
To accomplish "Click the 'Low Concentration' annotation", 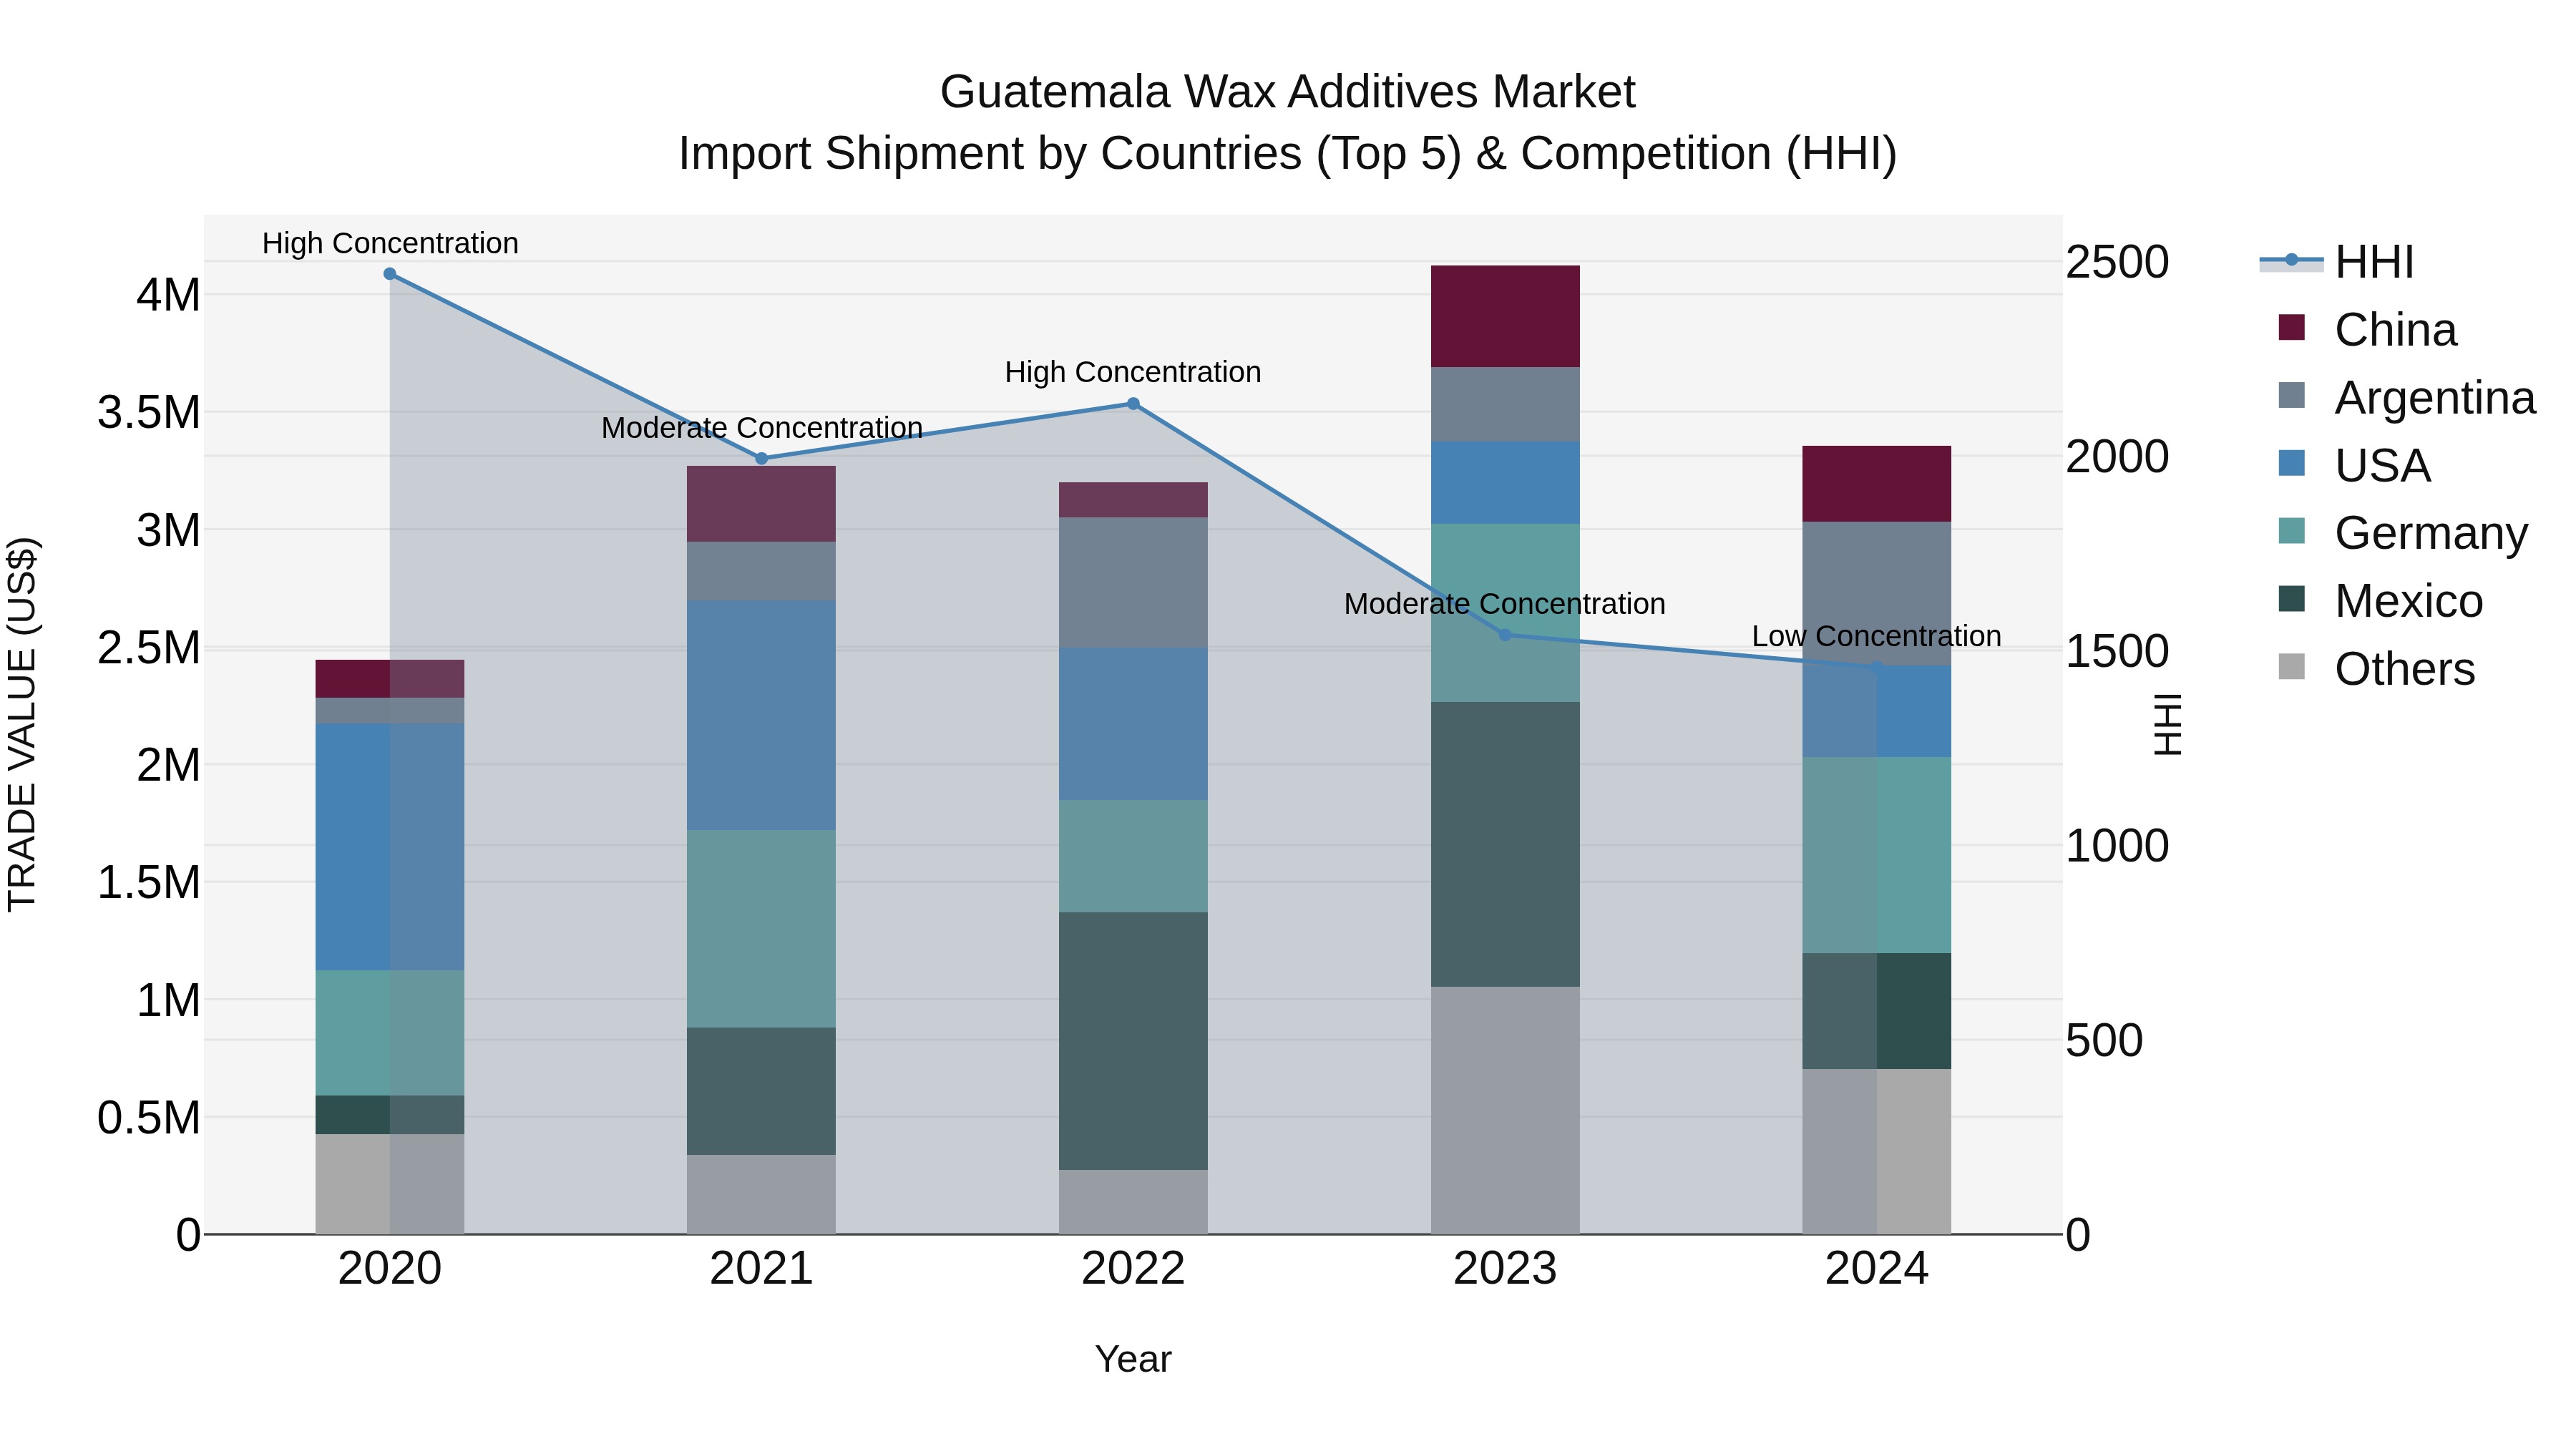I will [1877, 636].
